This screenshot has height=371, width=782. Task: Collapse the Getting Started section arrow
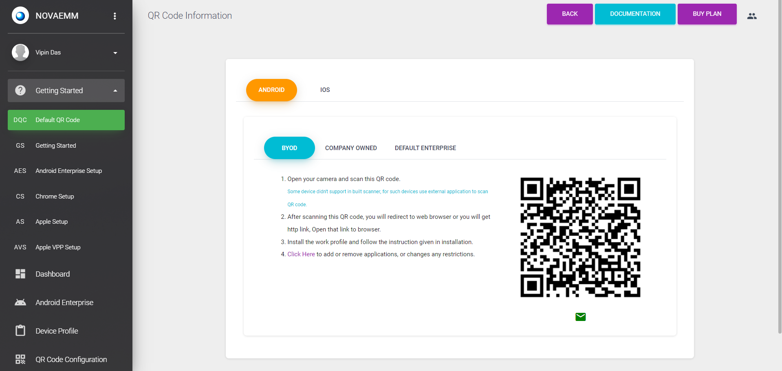[115, 91]
